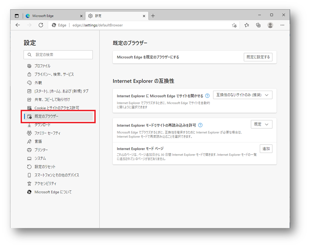
Task: Open アクセシビリティ settings
Action: click(x=58, y=183)
